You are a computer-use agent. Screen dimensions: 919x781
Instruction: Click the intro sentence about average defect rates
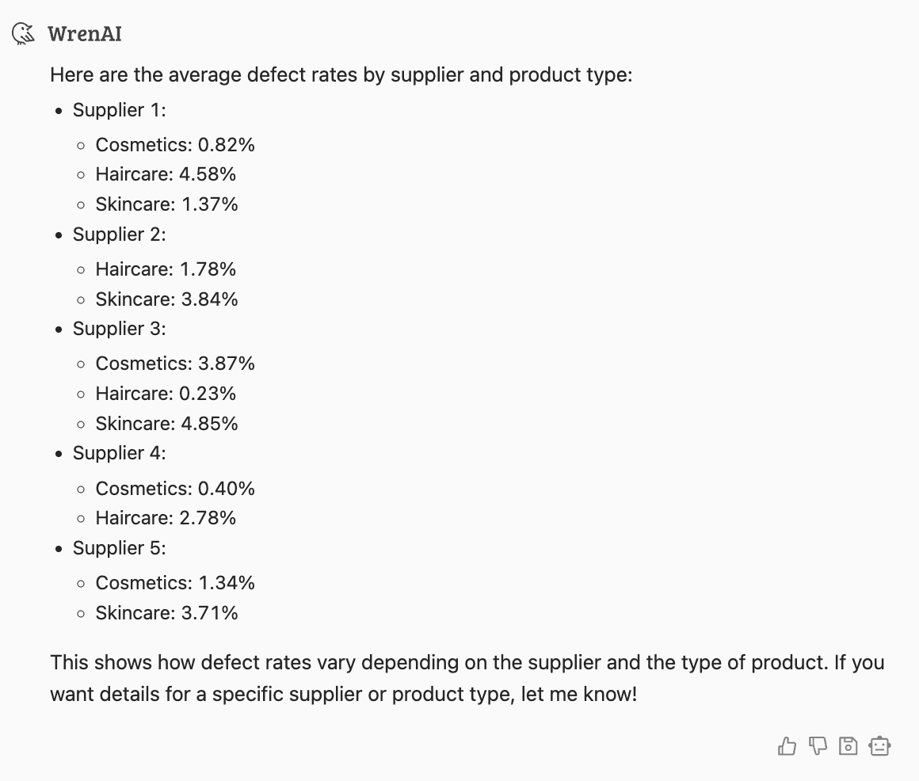341,76
